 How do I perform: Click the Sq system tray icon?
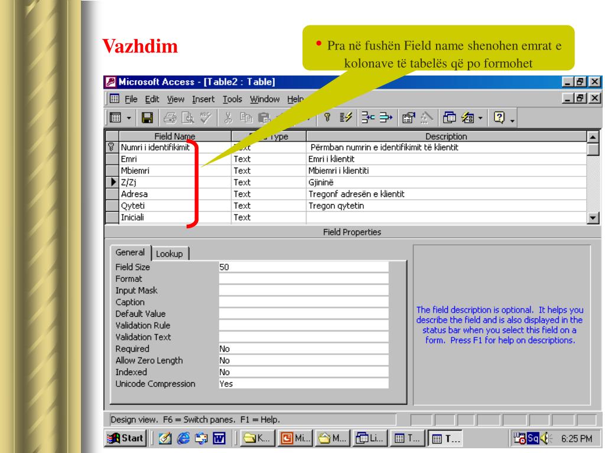tap(533, 438)
